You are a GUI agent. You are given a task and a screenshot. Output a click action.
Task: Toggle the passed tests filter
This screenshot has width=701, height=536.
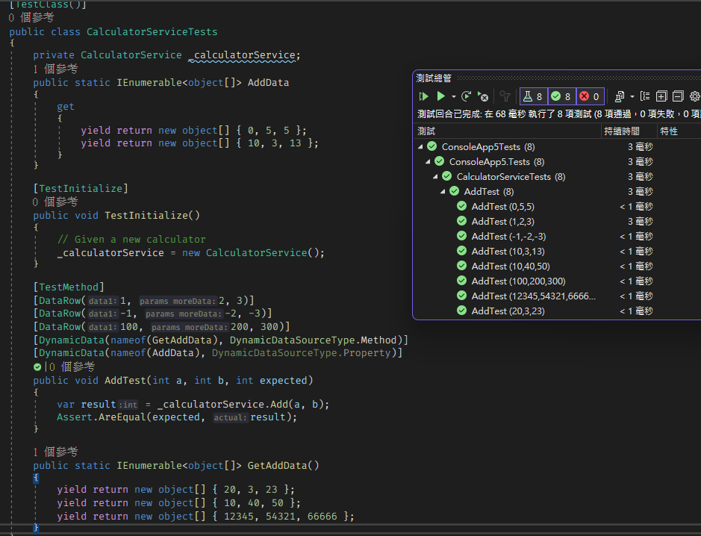point(561,96)
